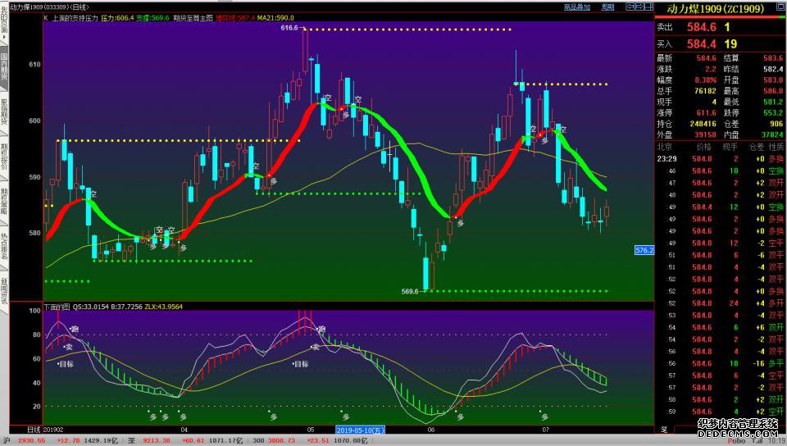The image size is (787, 446).
Task: Click the MA21:590.0 indicator value
Action: (x=275, y=18)
